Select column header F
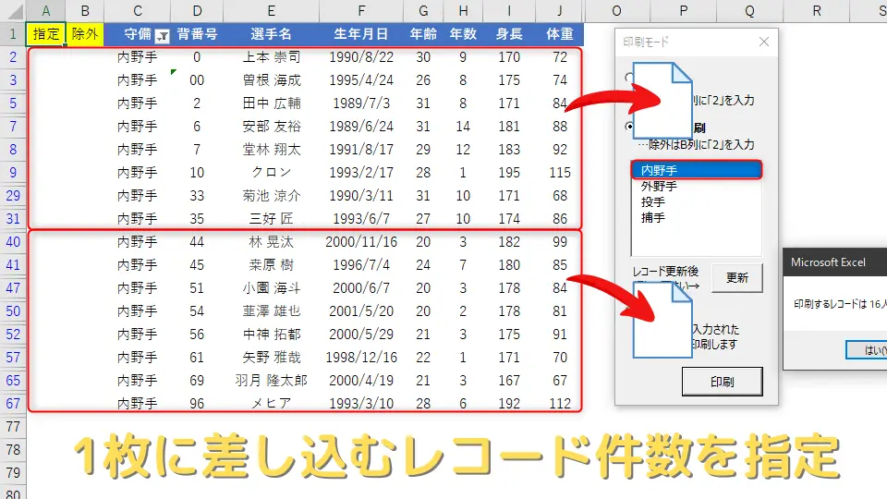 tap(361, 11)
